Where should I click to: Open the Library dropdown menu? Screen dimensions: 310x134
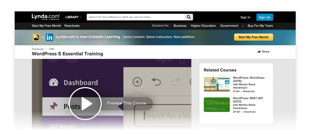[x=73, y=17]
